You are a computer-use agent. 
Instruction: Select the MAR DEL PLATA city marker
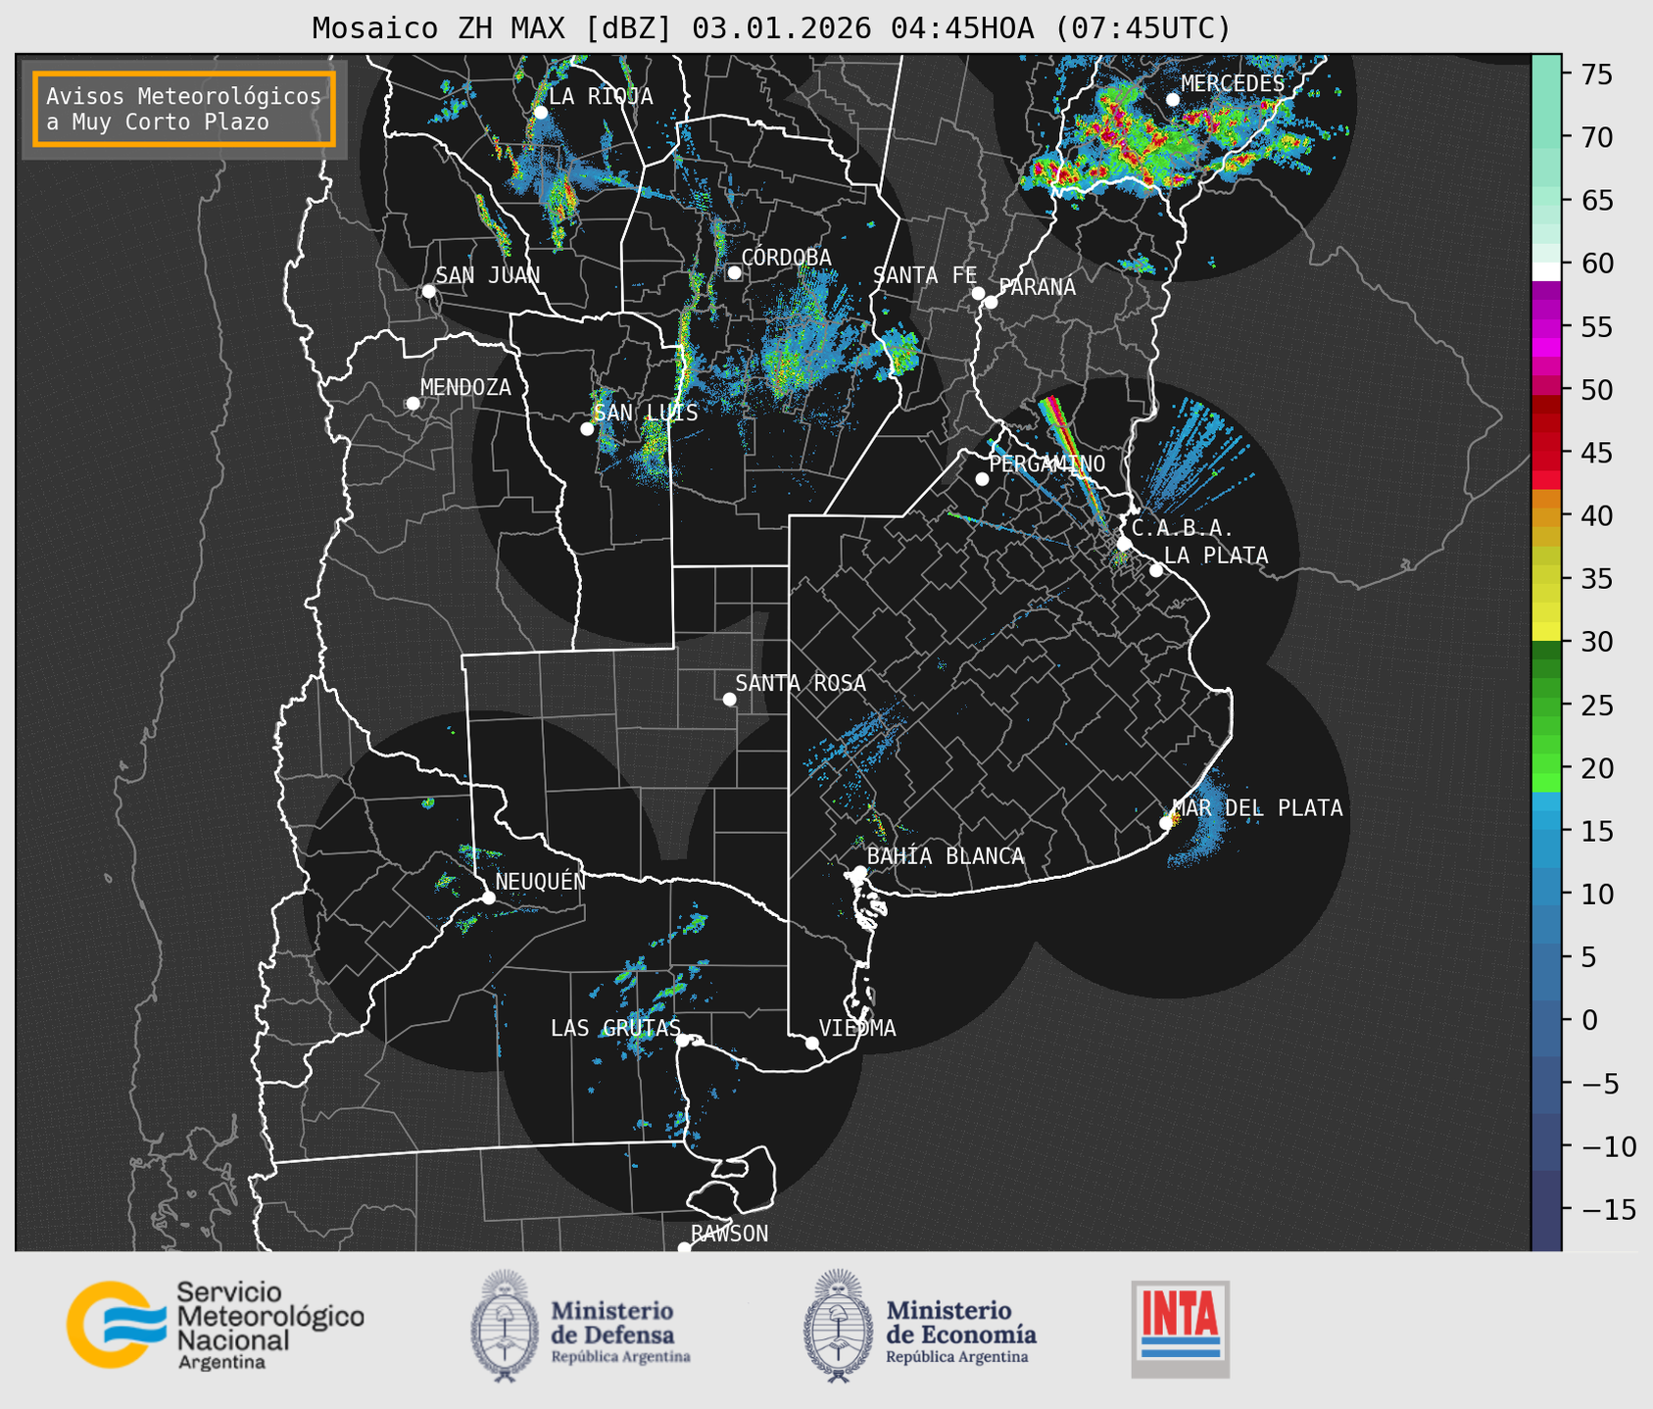(1166, 823)
